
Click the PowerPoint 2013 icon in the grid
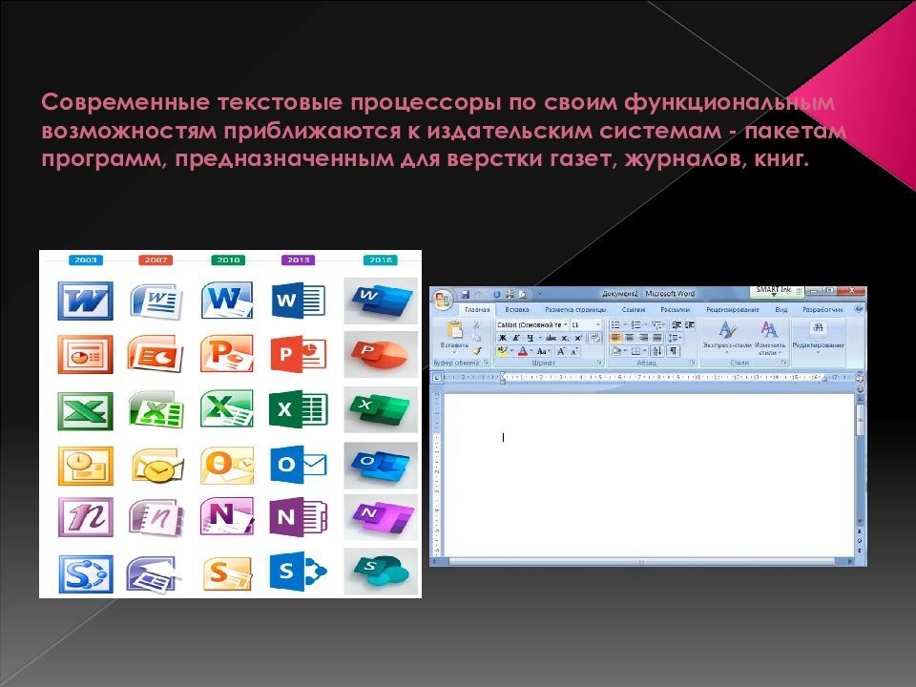[x=298, y=354]
